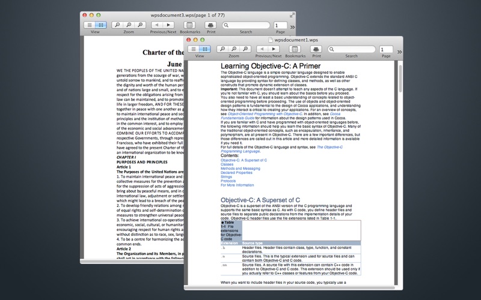Click the vertical scrollbar of wpsdocument1
Screen dimensions: 481x300
click(x=400, y=79)
